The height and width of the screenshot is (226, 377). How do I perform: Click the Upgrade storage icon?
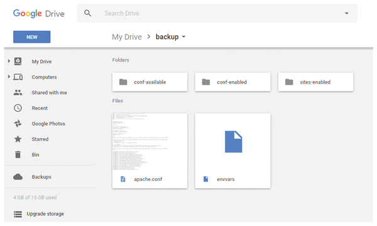tap(18, 214)
